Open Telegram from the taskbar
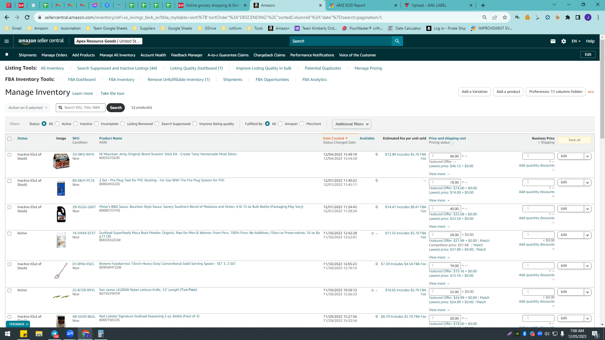 pos(55,334)
